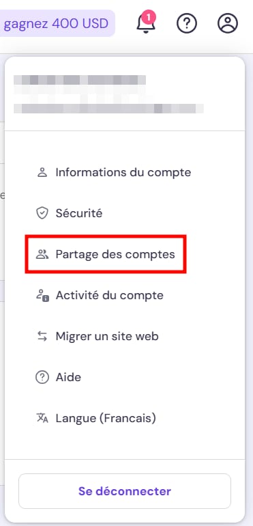253x526 pixels.
Task: Click the help question mark in header
Action: pyautogui.click(x=187, y=23)
